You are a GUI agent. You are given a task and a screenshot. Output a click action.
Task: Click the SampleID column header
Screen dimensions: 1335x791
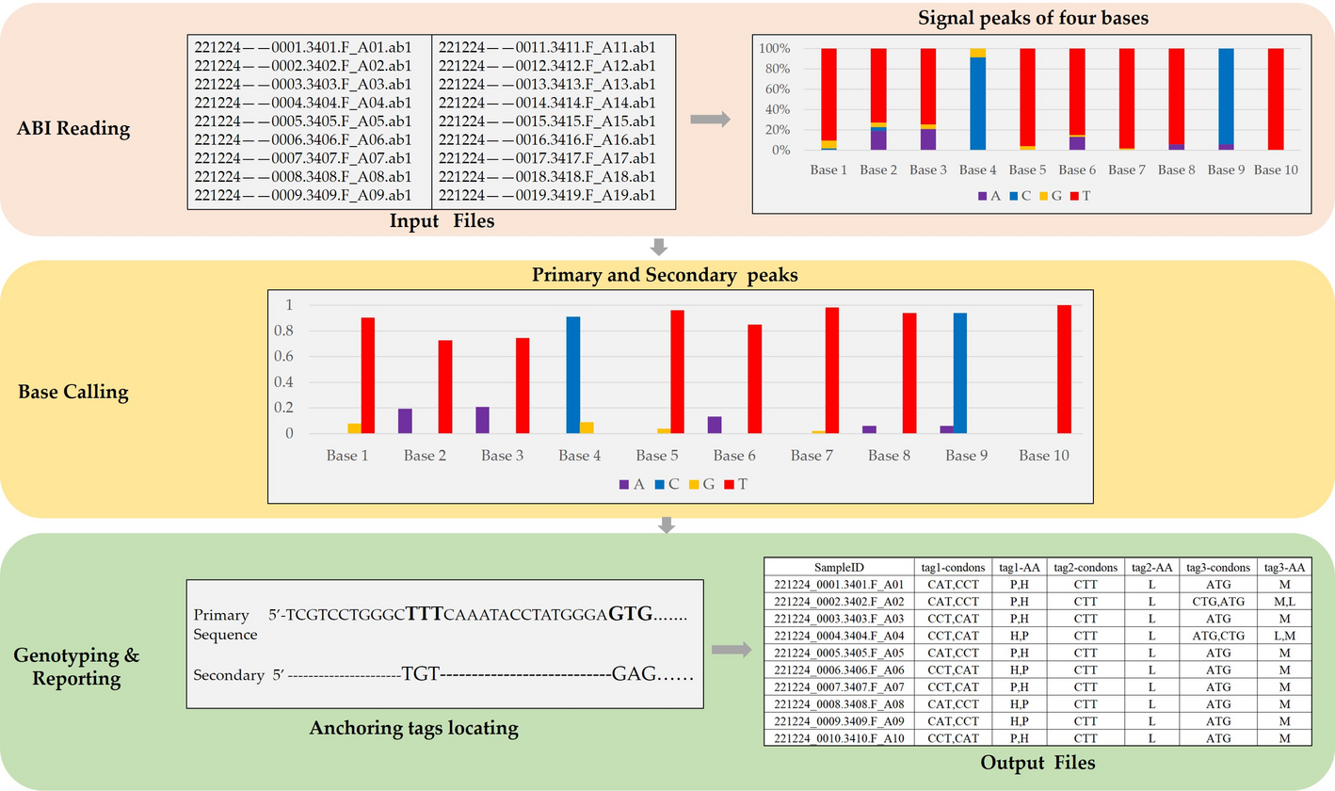(838, 568)
